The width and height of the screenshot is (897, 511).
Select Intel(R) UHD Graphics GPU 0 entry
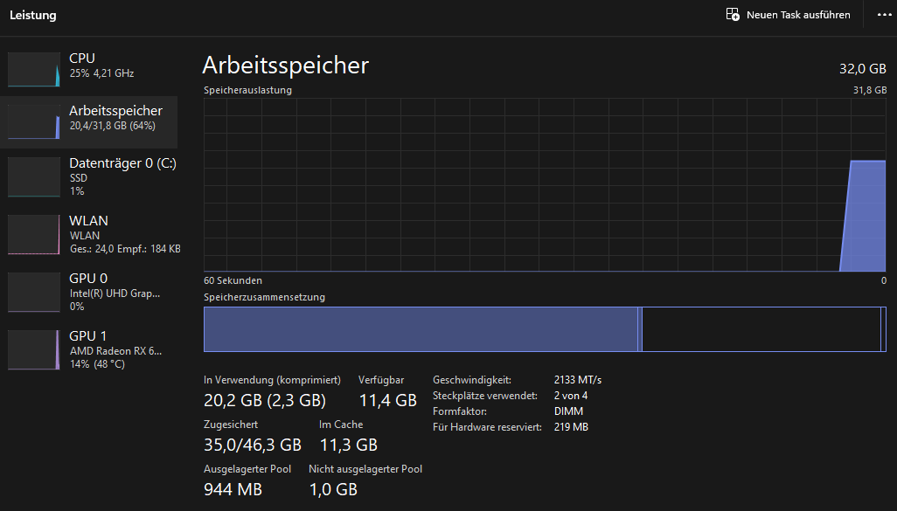(114, 293)
